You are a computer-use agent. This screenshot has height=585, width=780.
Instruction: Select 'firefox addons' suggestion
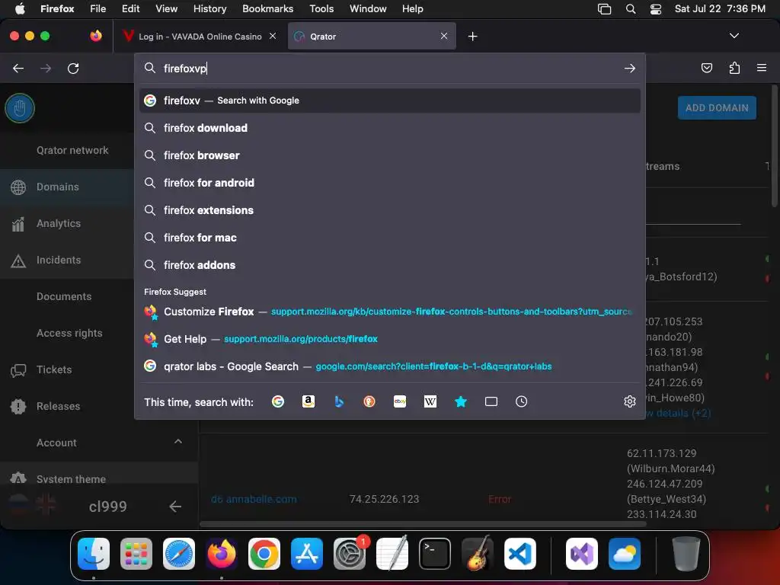(x=389, y=265)
